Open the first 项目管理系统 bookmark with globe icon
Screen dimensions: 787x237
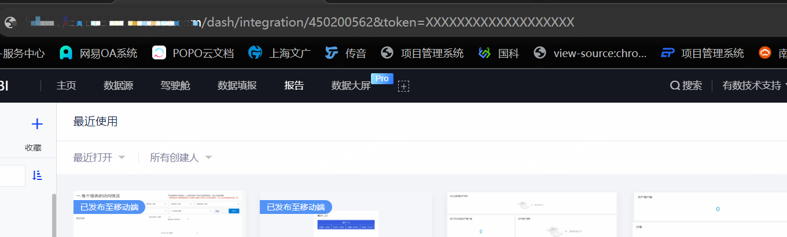(422, 54)
